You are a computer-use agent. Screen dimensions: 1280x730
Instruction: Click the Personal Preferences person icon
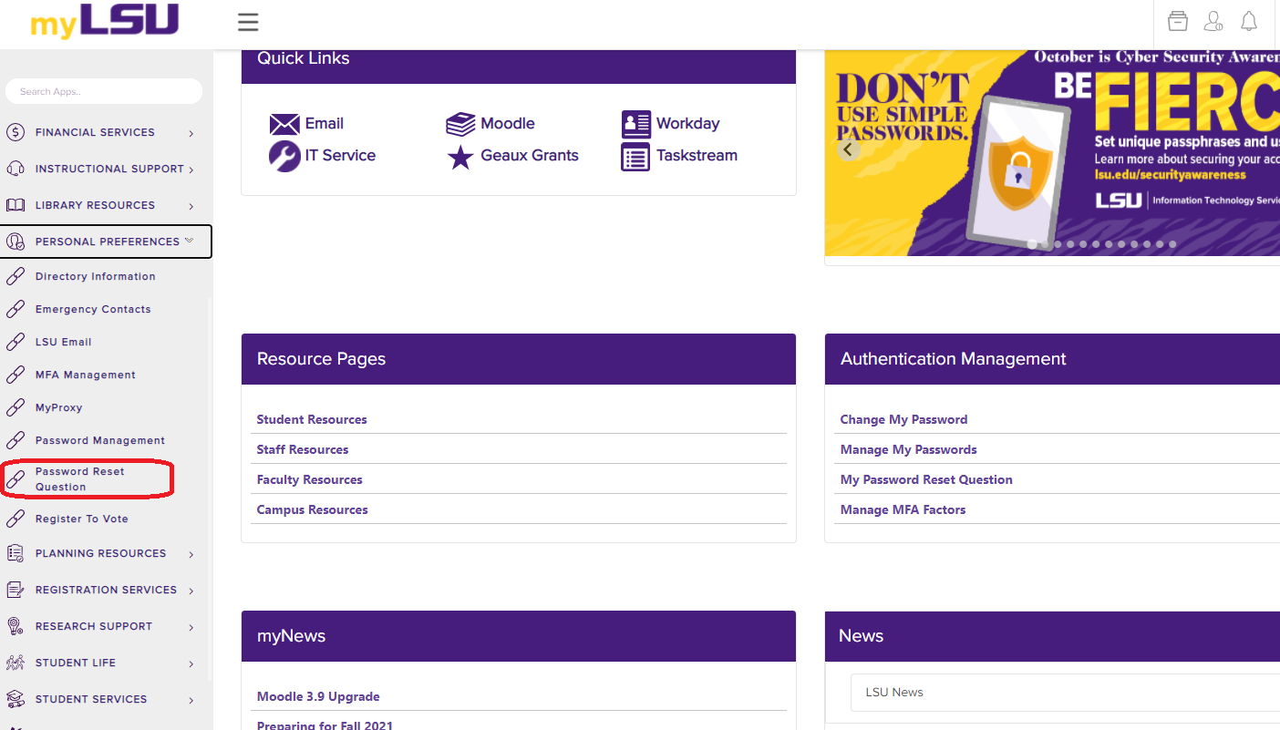coord(15,242)
